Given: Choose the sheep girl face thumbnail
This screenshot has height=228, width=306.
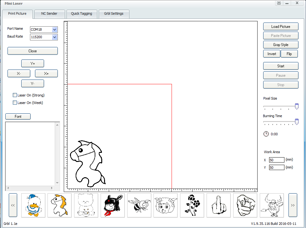Looking at the screenshot, I should point(165,205).
